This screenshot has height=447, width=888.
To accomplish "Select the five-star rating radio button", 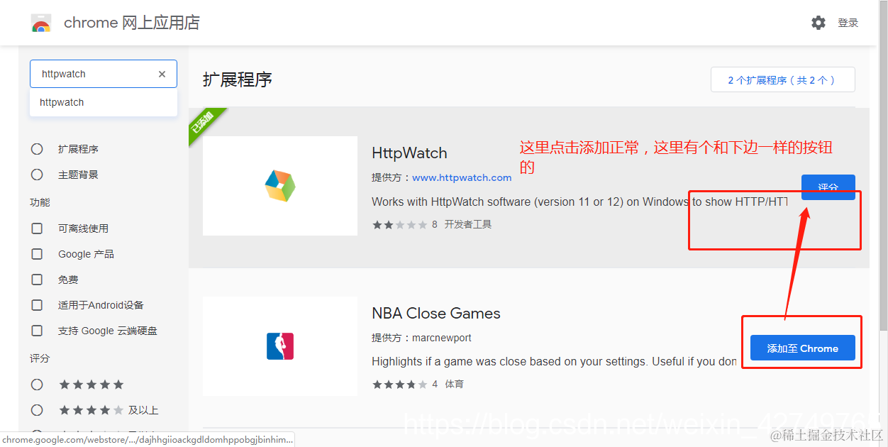I will coord(37,385).
